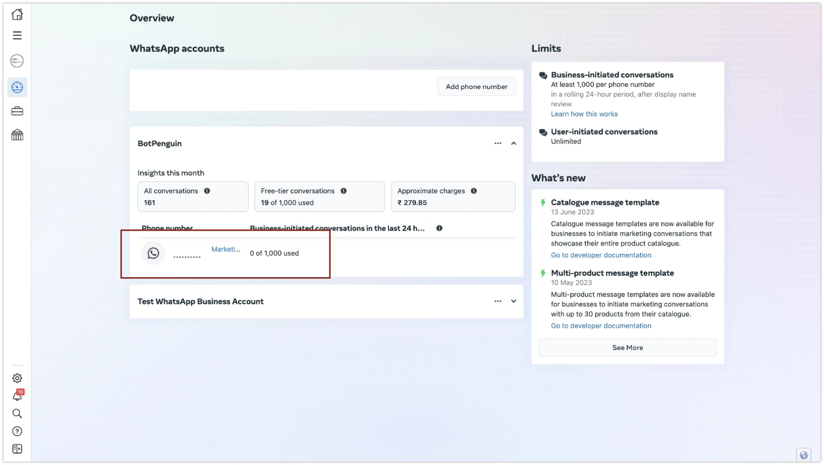
Task: Open the Billing bank building icon
Action: click(17, 135)
